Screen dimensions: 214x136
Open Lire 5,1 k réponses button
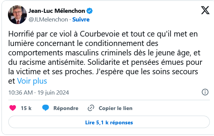pos(109,122)
